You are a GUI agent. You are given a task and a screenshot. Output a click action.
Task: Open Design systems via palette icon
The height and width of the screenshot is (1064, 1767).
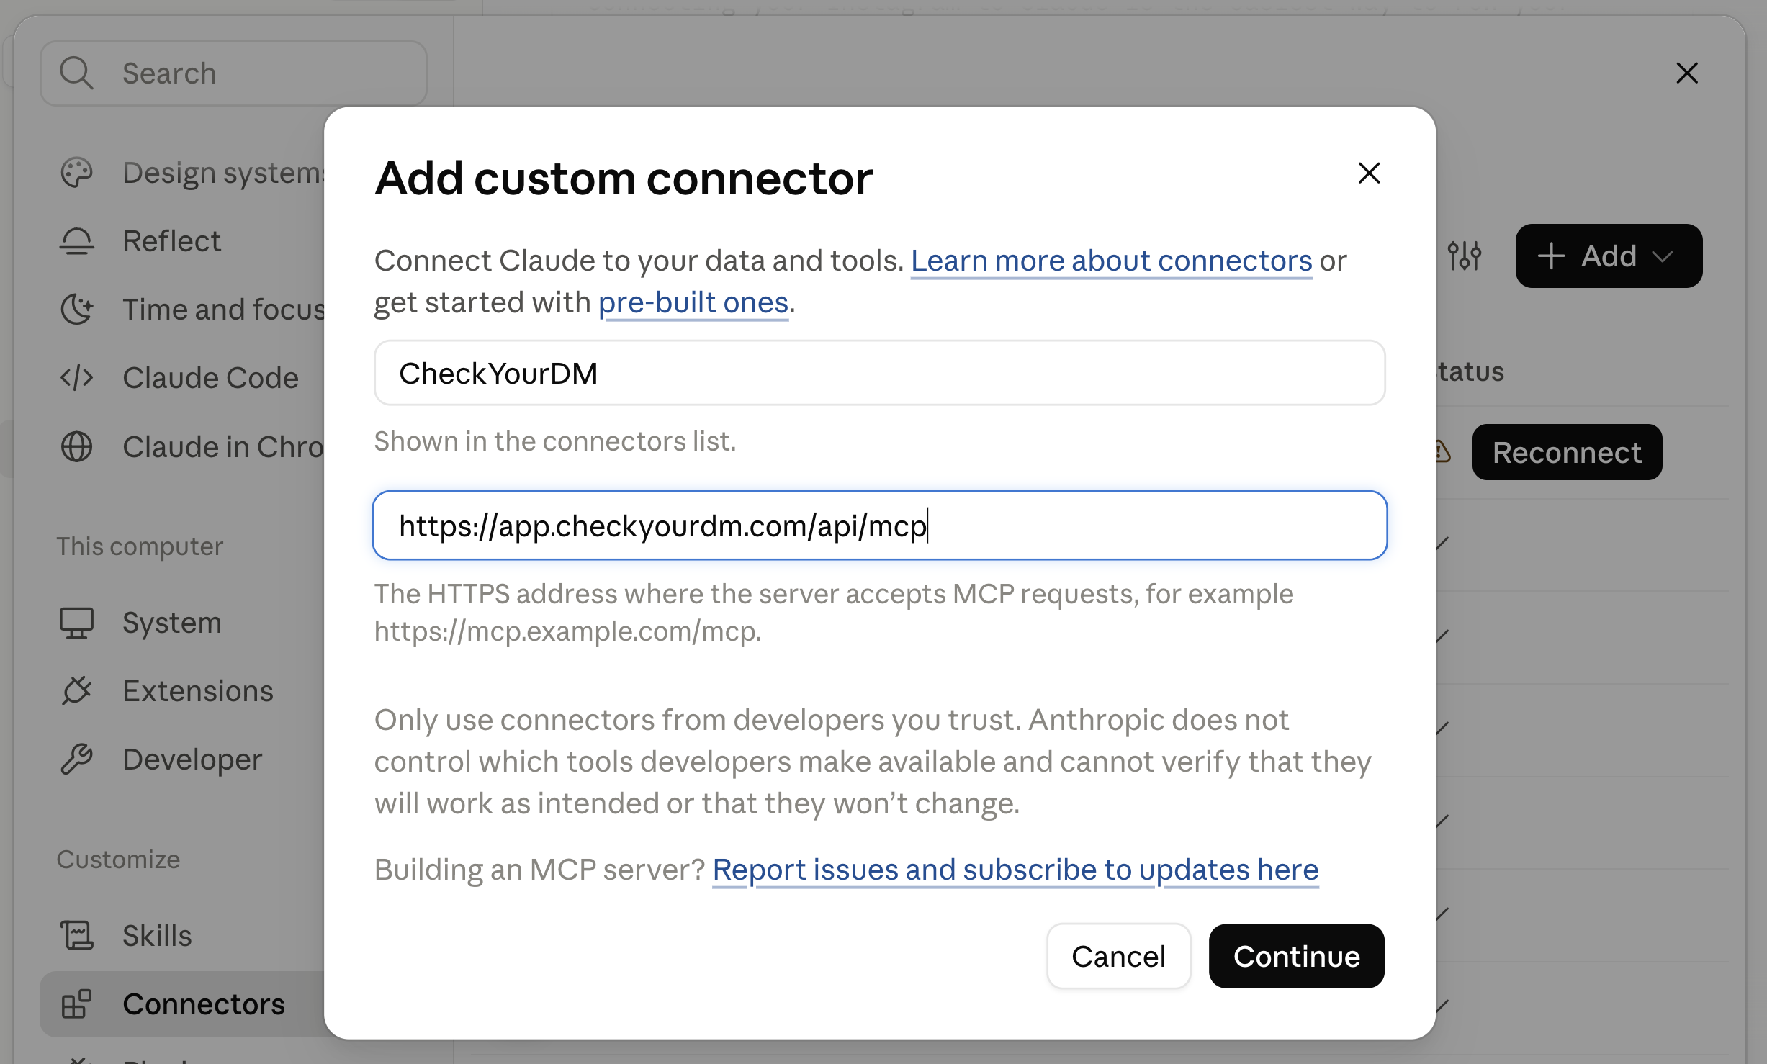click(x=76, y=173)
